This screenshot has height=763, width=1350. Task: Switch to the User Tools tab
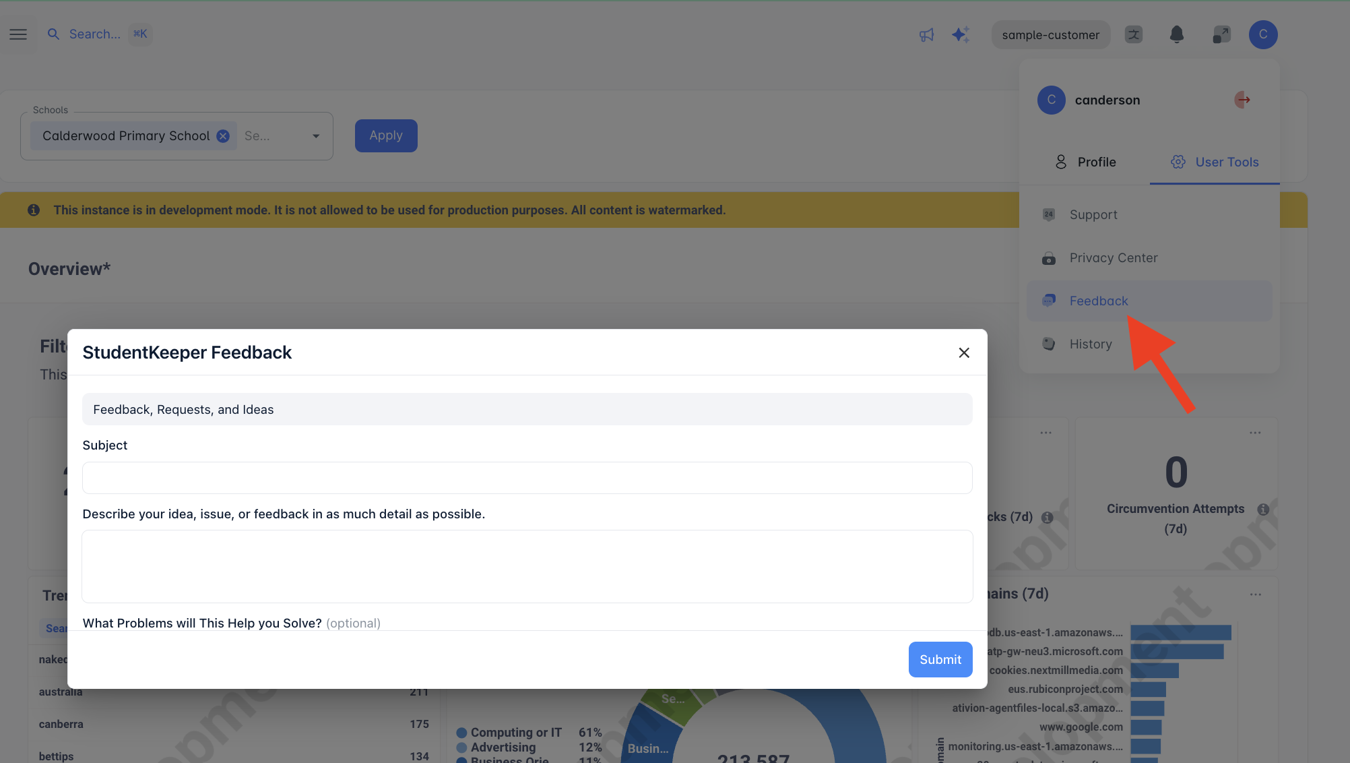(x=1215, y=162)
